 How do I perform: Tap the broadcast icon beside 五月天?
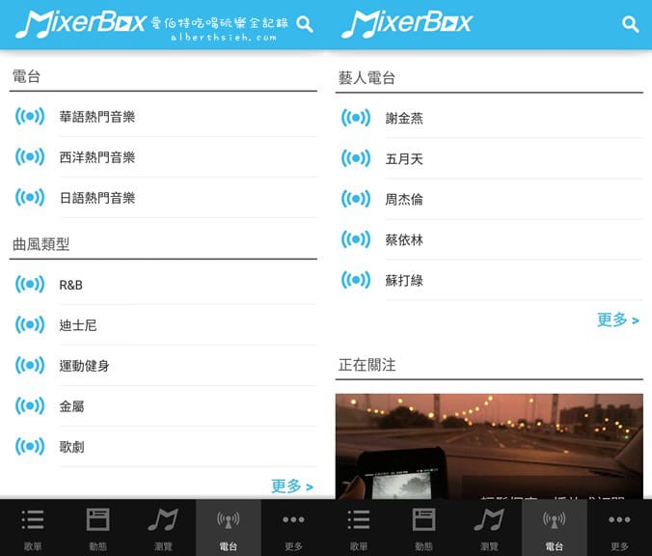point(356,158)
